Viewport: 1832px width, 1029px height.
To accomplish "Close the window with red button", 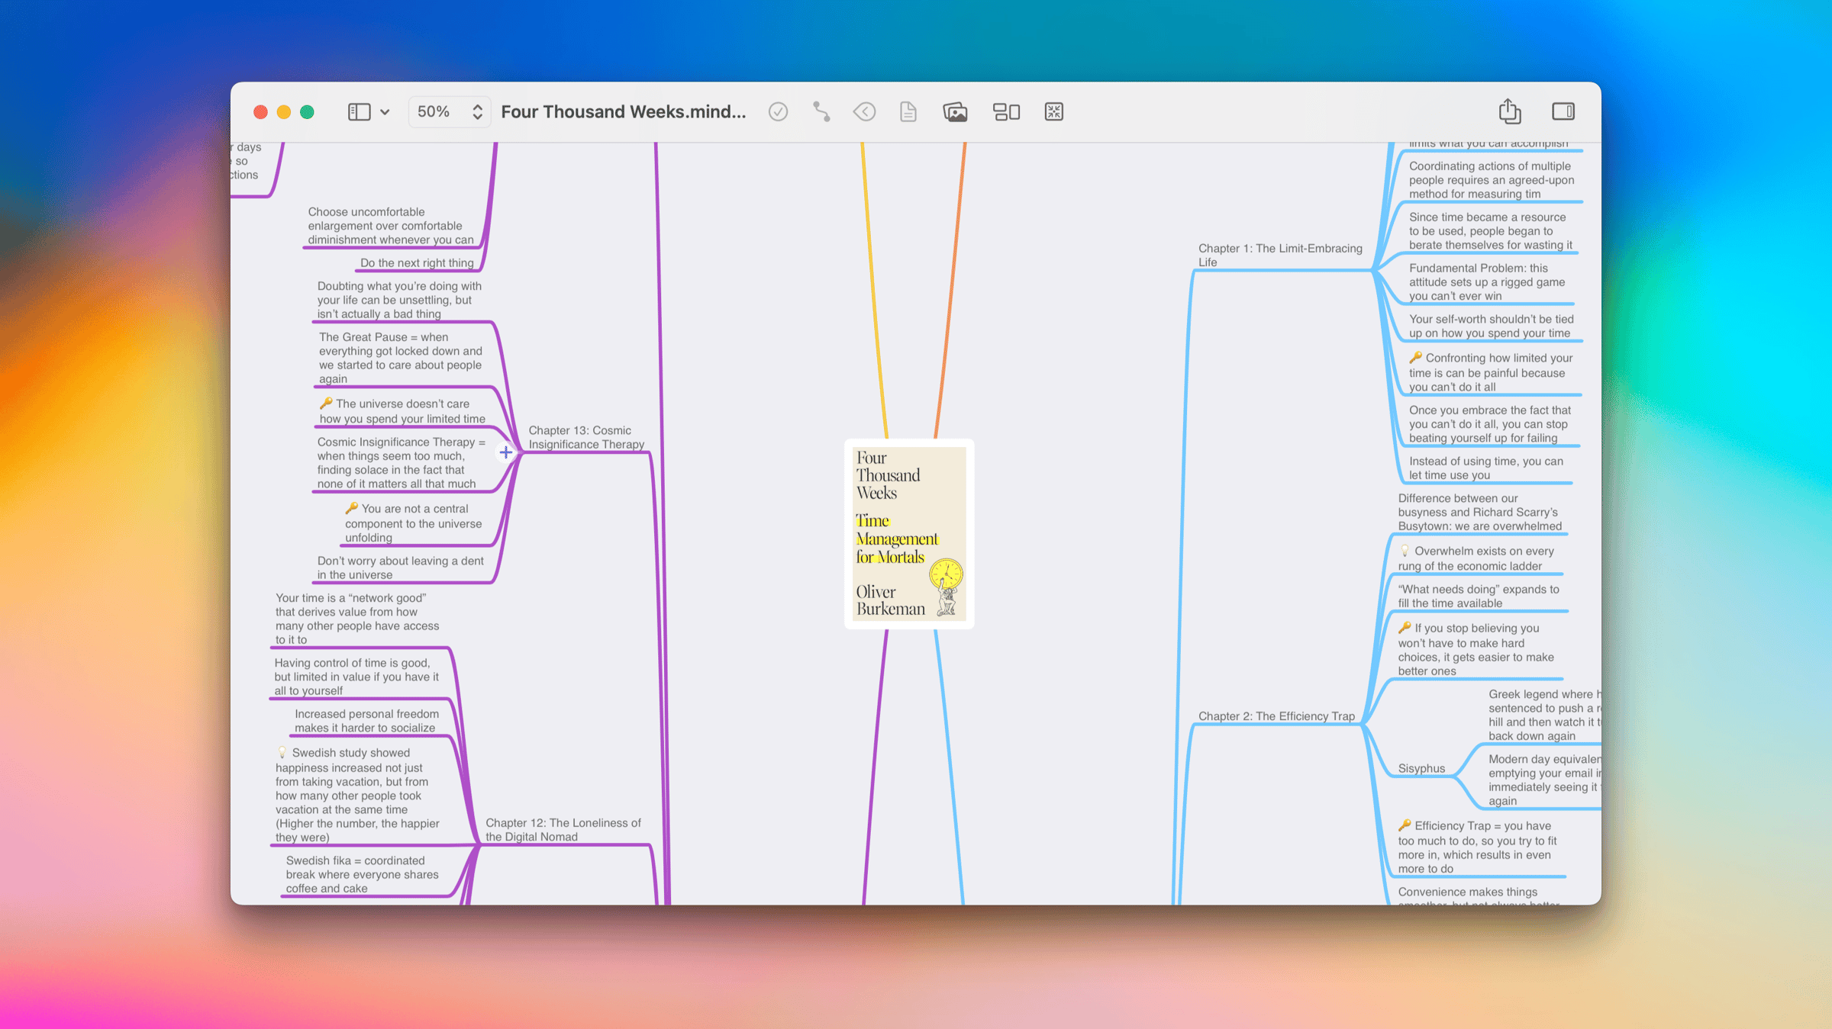I will pyautogui.click(x=260, y=112).
